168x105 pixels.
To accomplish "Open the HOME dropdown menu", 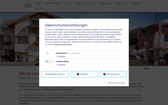I will click(x=38, y=3).
